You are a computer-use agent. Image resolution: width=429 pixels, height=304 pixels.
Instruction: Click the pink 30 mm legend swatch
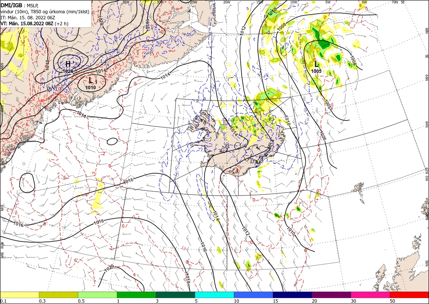click(371, 295)
